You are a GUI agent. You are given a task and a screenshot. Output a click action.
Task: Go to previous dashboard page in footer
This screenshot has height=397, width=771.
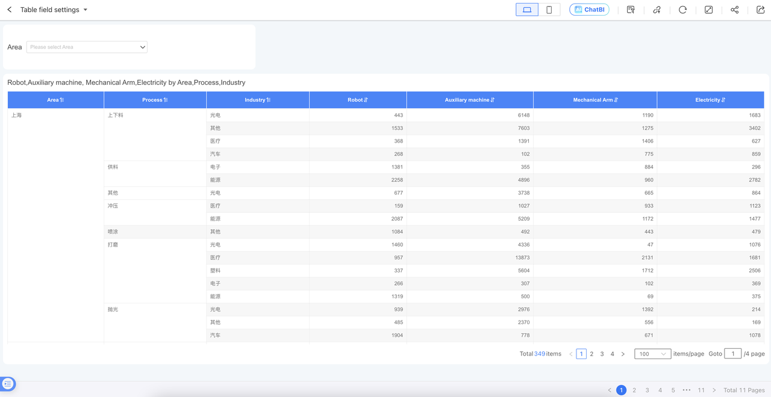pyautogui.click(x=610, y=390)
